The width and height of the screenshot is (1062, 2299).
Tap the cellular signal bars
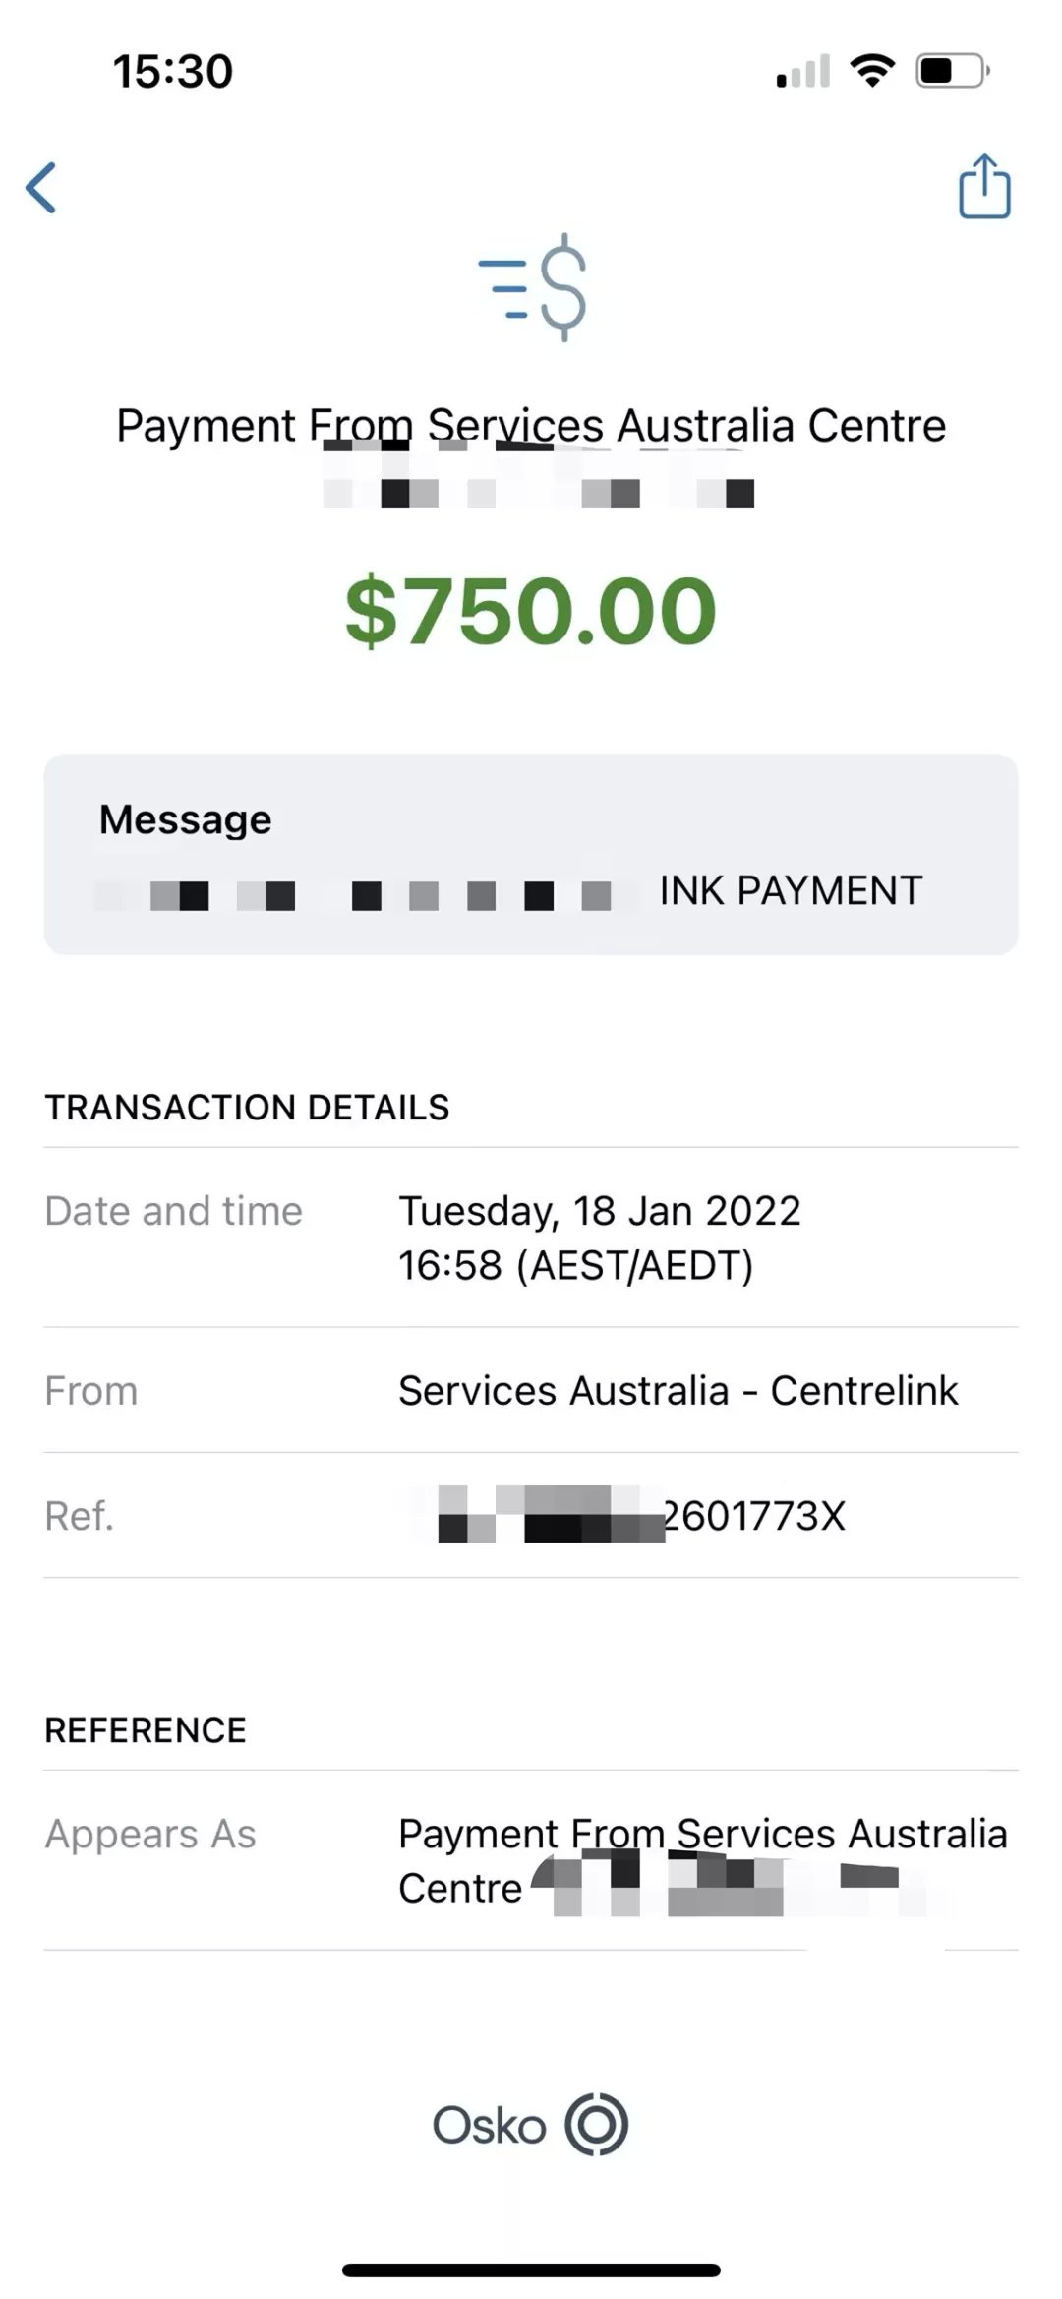(803, 72)
